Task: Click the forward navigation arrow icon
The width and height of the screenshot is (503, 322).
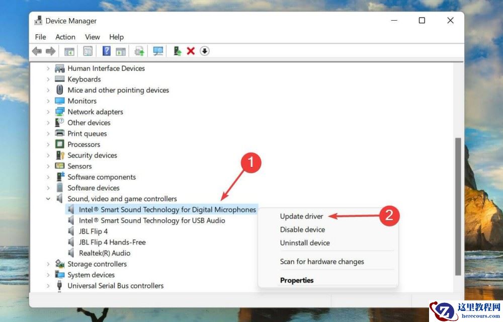Action: (x=50, y=51)
